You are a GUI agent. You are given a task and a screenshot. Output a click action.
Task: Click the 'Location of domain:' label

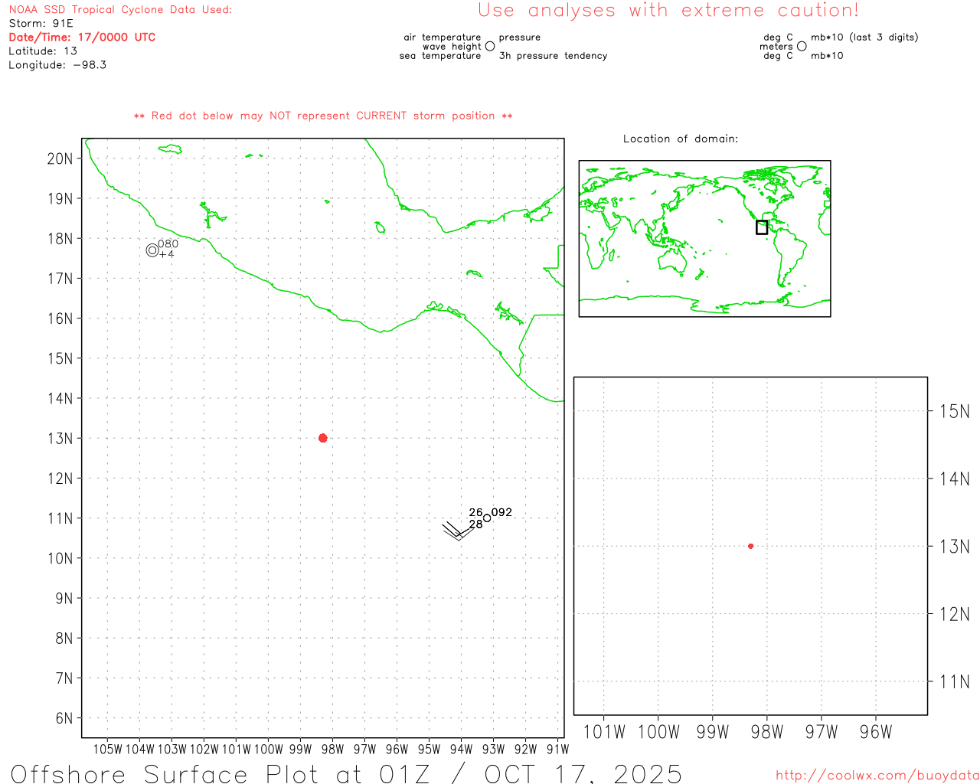[680, 139]
